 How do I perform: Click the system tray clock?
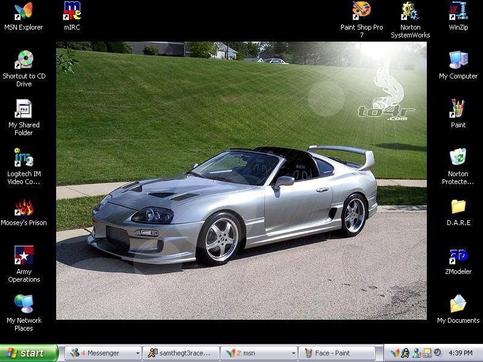point(461,354)
